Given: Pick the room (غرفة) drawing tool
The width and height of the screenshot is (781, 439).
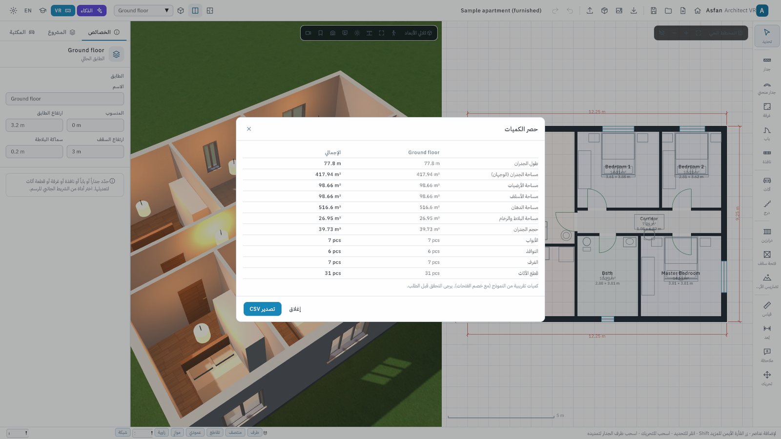Looking at the screenshot, I should click(767, 110).
